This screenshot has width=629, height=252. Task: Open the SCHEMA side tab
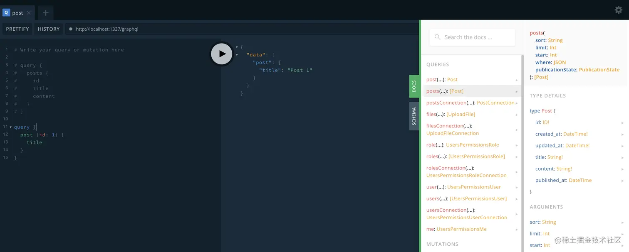pyautogui.click(x=414, y=116)
